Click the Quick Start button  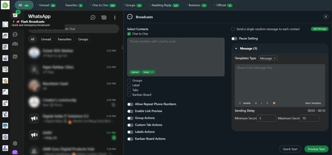click(x=290, y=149)
